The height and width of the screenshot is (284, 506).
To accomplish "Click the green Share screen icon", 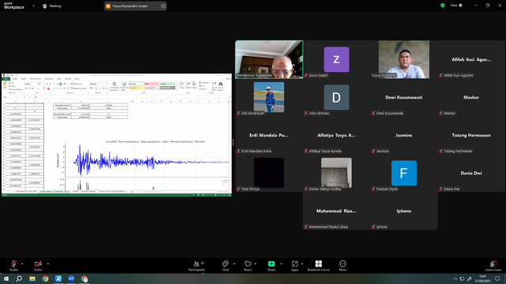I will pos(271,264).
